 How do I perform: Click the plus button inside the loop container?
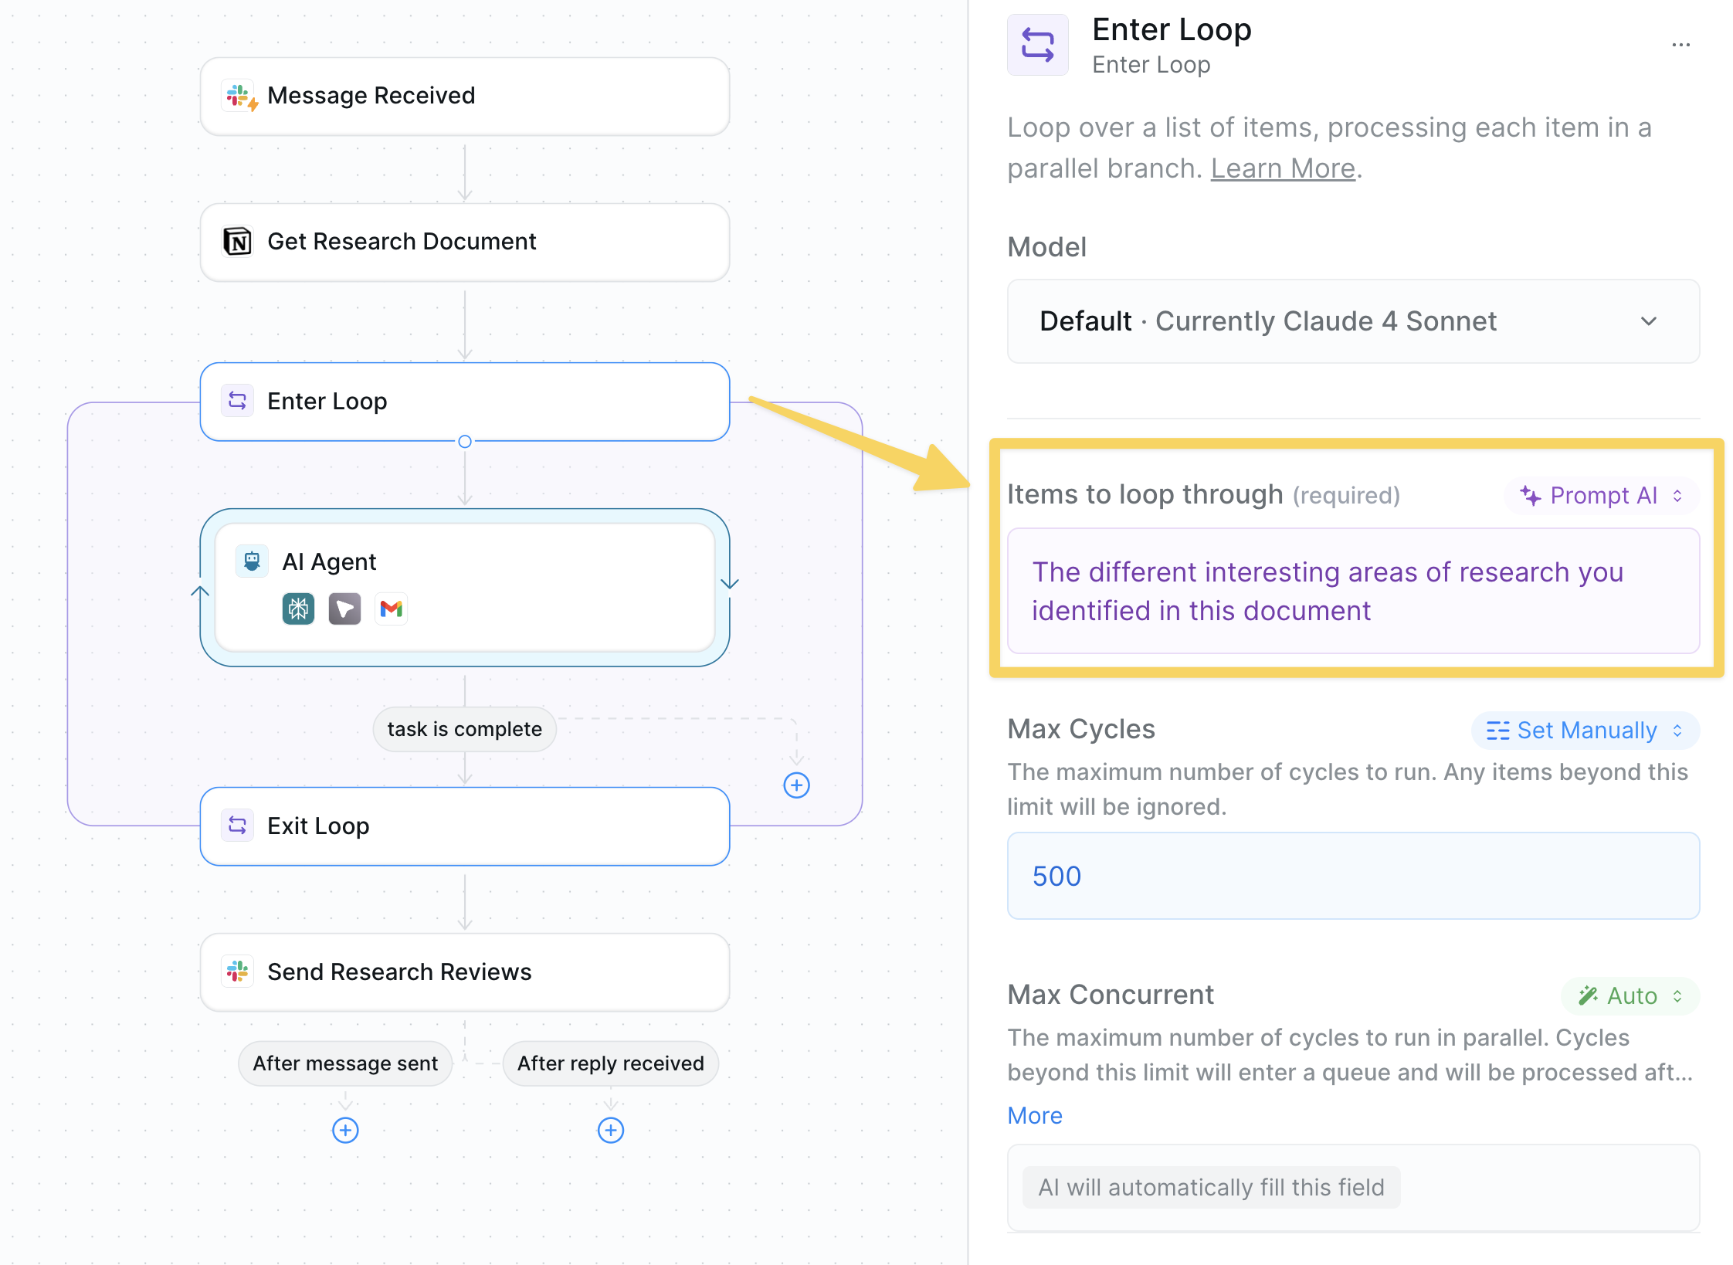click(x=796, y=785)
